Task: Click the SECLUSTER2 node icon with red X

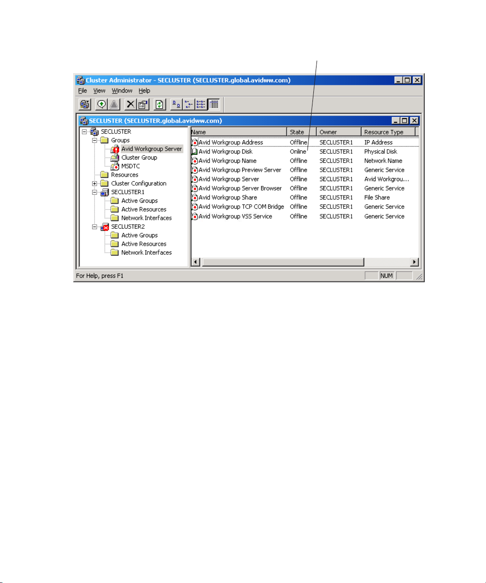Action: [x=104, y=227]
